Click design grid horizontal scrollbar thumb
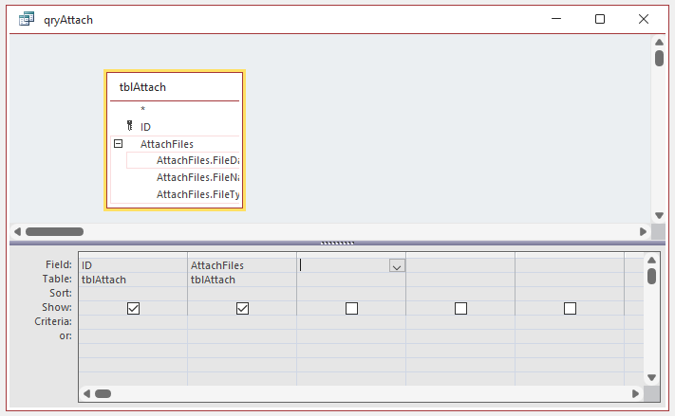 pyautogui.click(x=103, y=393)
